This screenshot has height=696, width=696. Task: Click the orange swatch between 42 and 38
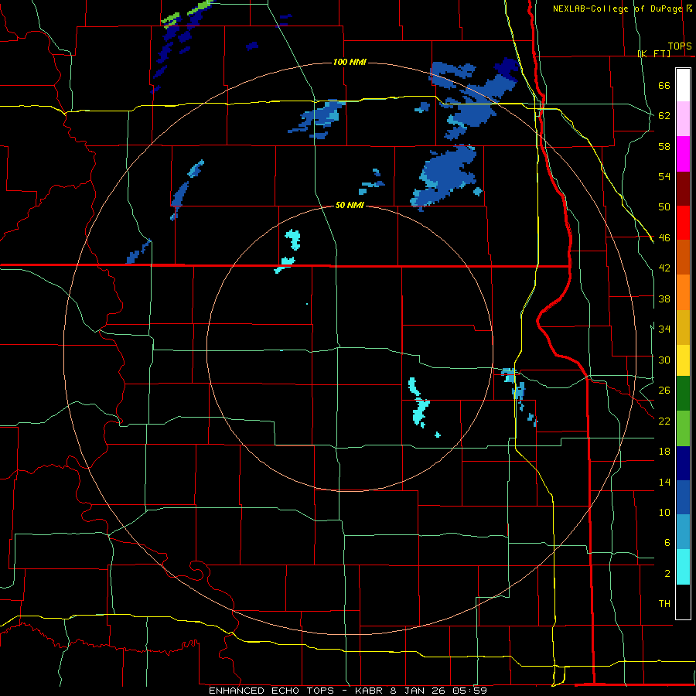[x=683, y=292]
